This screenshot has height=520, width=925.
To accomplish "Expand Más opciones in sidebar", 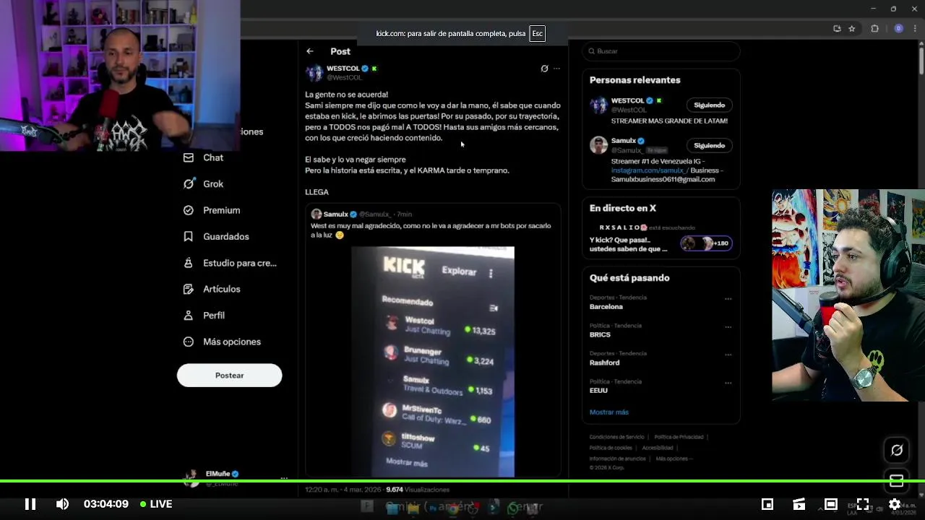I will tap(222, 342).
